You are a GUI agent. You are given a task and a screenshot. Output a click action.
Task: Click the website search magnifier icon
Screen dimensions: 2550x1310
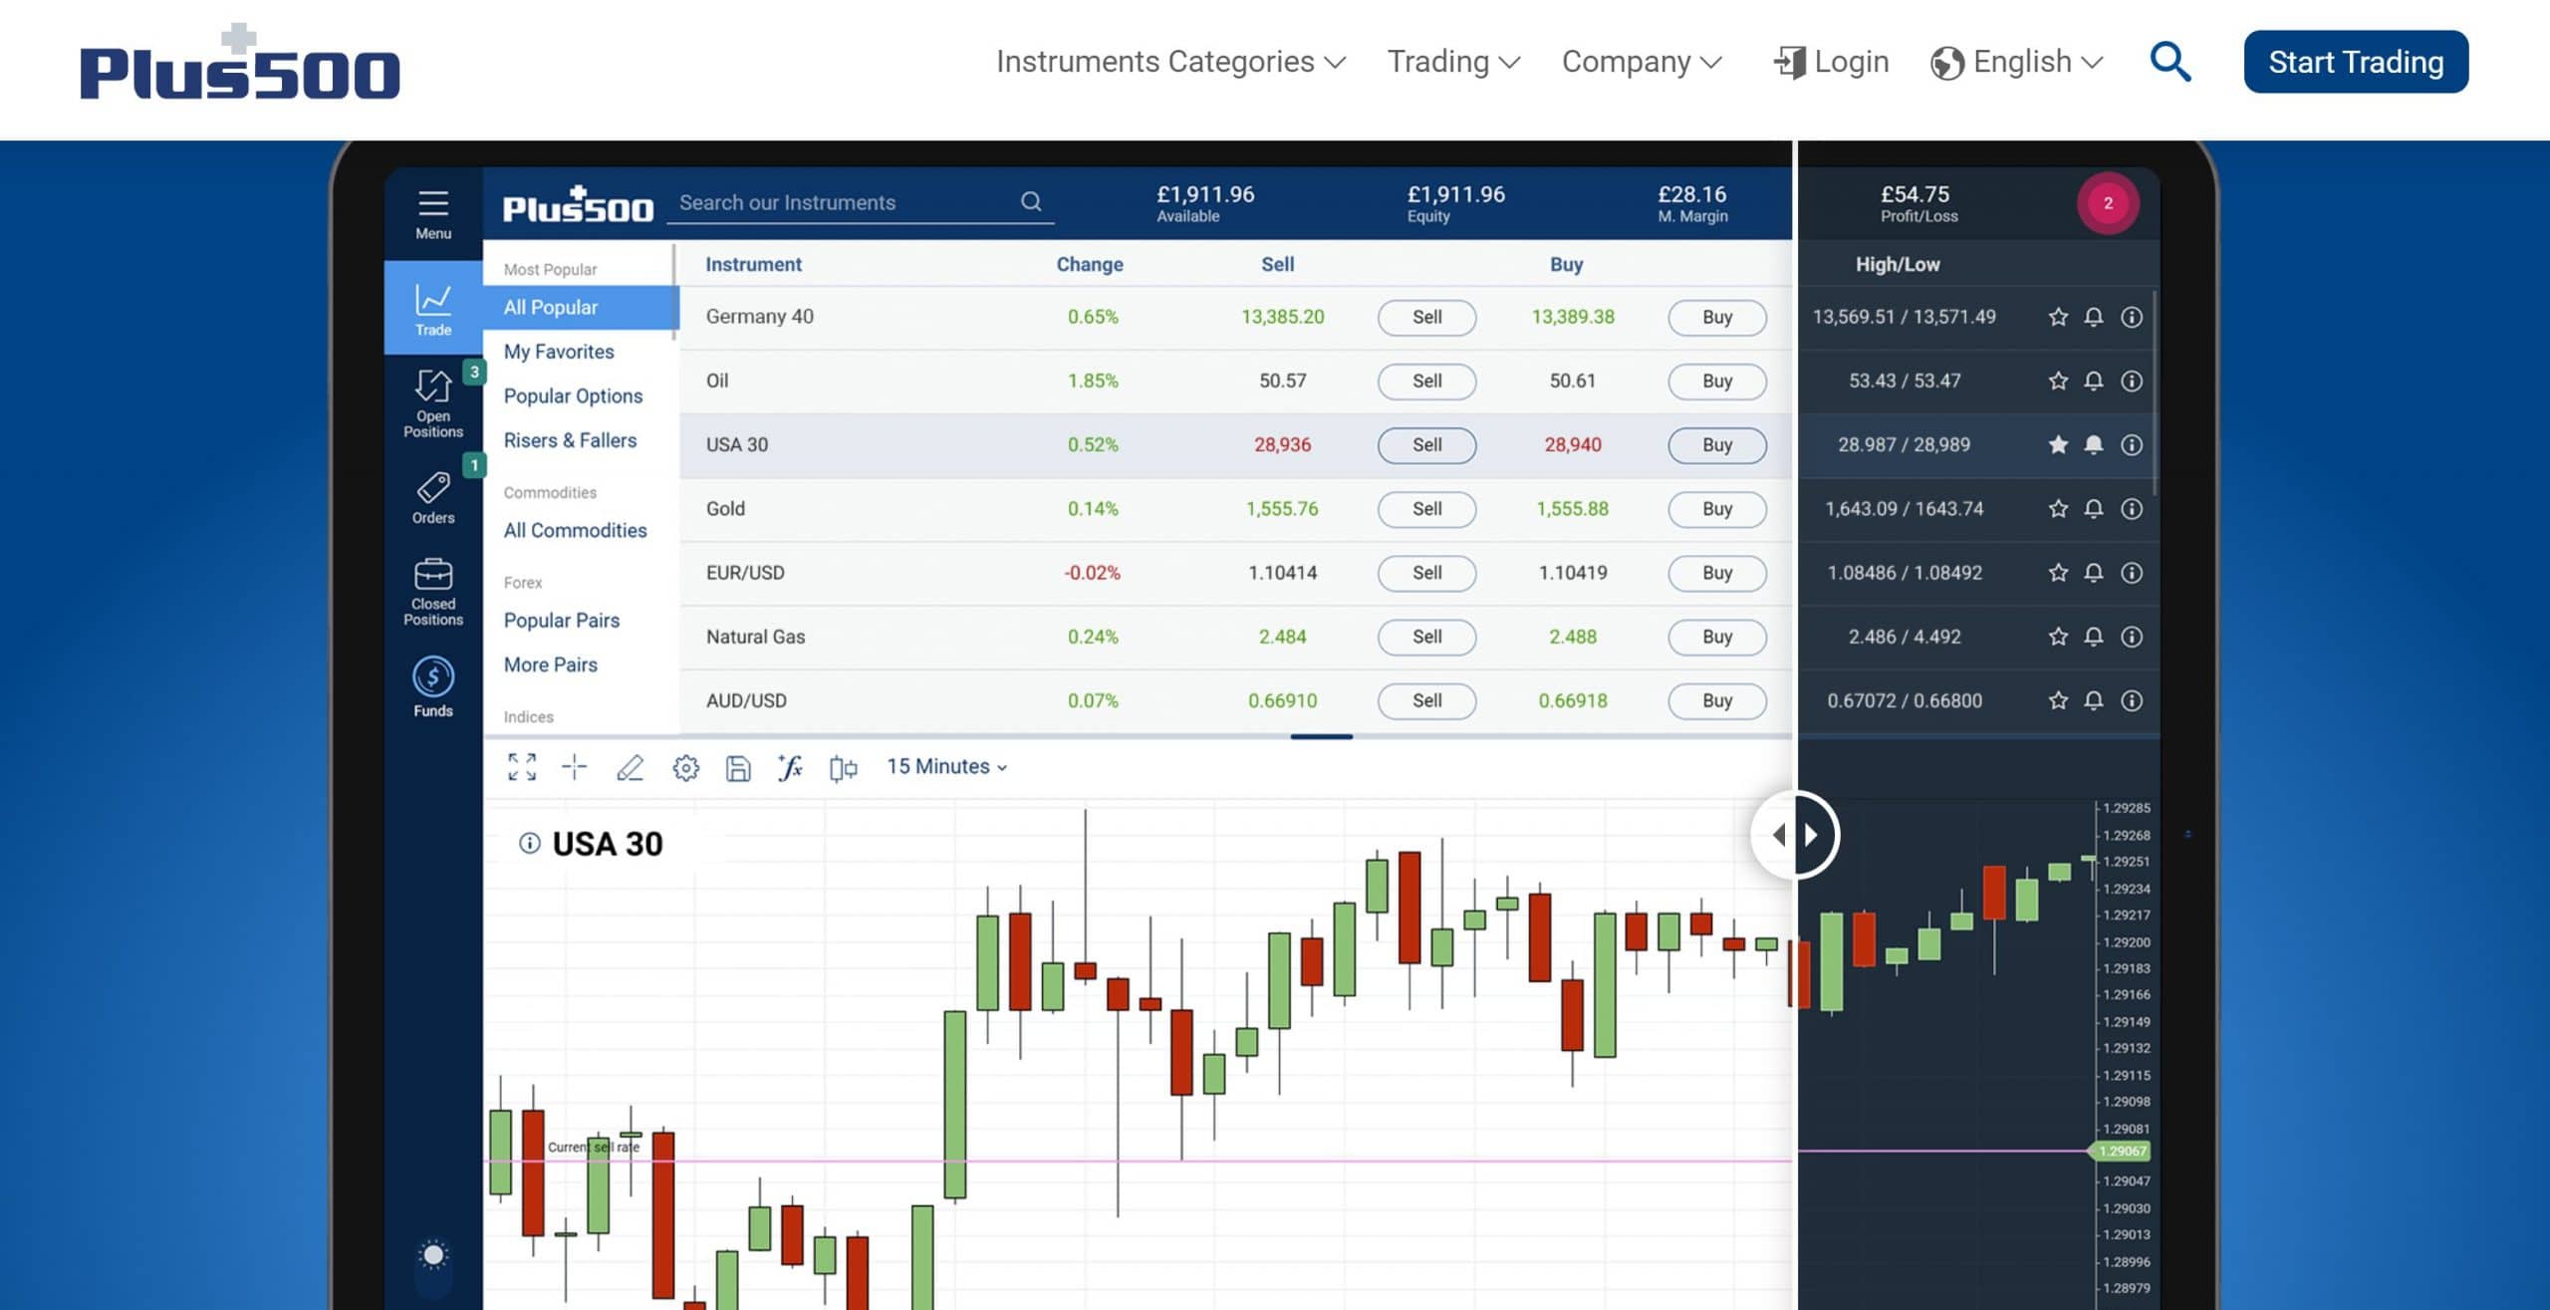(x=2170, y=62)
